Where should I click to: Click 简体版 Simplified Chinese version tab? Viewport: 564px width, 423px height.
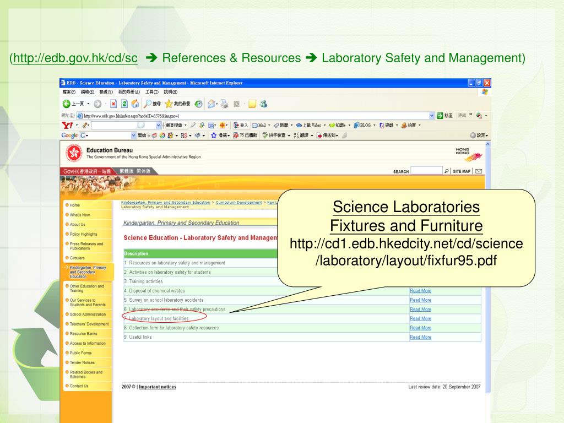143,171
